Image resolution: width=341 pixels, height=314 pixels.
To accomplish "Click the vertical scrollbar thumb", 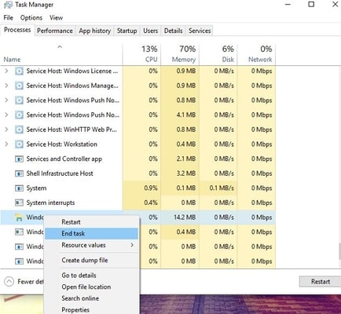I will tap(339, 251).
